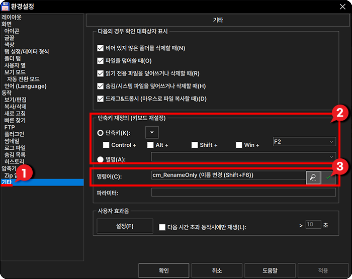The image size is (352, 279).
Task: Enable the Control + modifier checkbox
Action: coord(106,145)
